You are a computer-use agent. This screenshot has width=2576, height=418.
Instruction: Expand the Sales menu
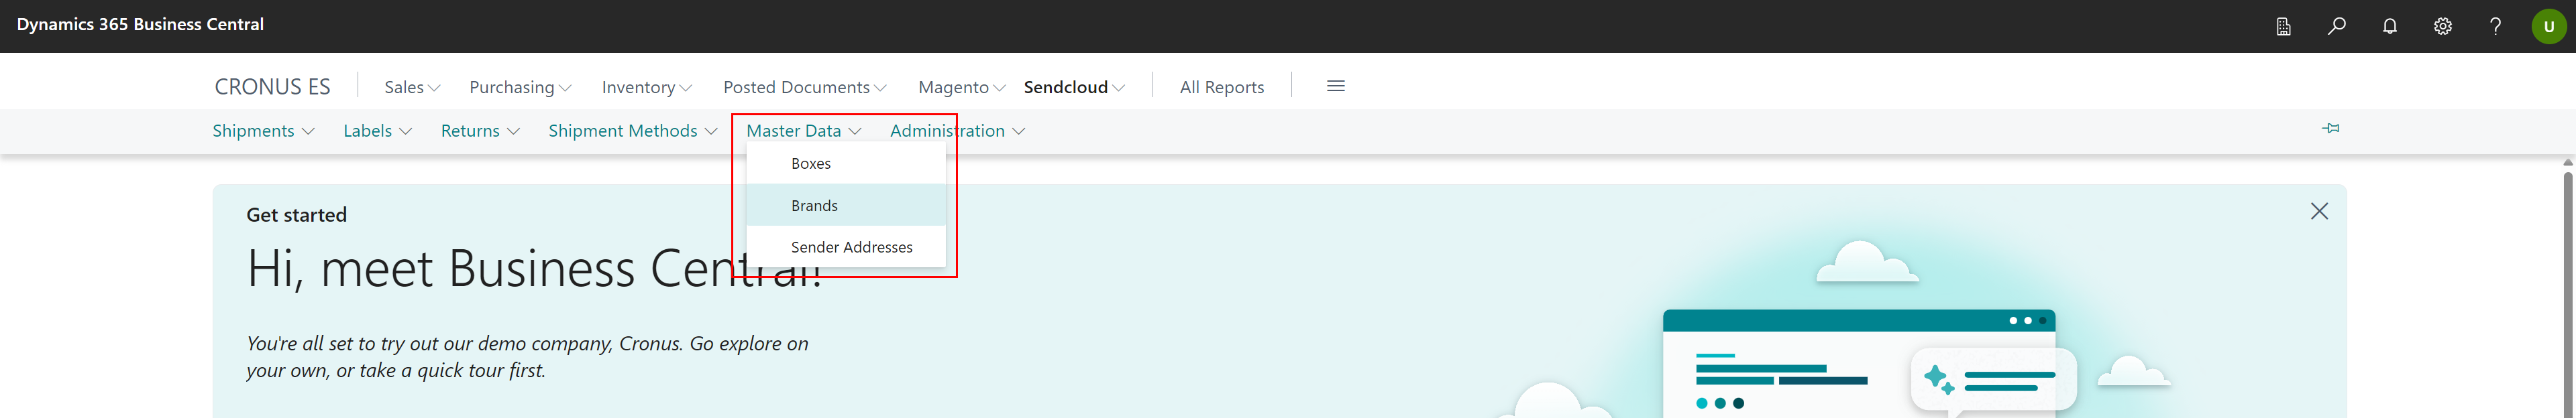click(x=412, y=87)
